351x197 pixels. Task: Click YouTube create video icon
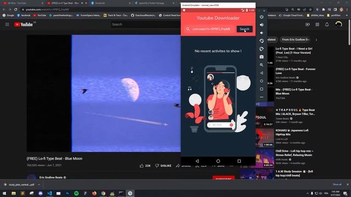point(308,24)
